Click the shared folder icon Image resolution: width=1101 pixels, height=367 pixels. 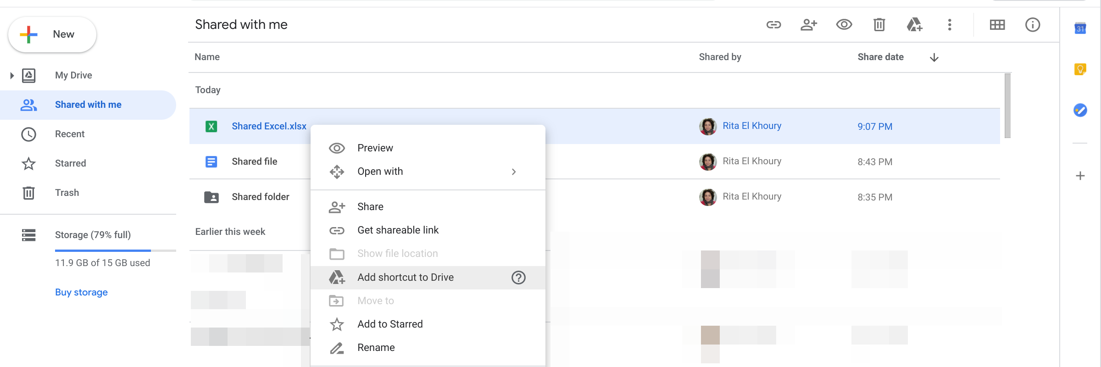click(211, 197)
